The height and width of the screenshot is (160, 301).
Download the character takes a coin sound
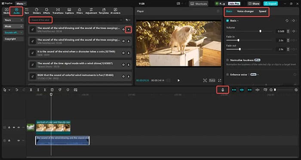[129, 53]
